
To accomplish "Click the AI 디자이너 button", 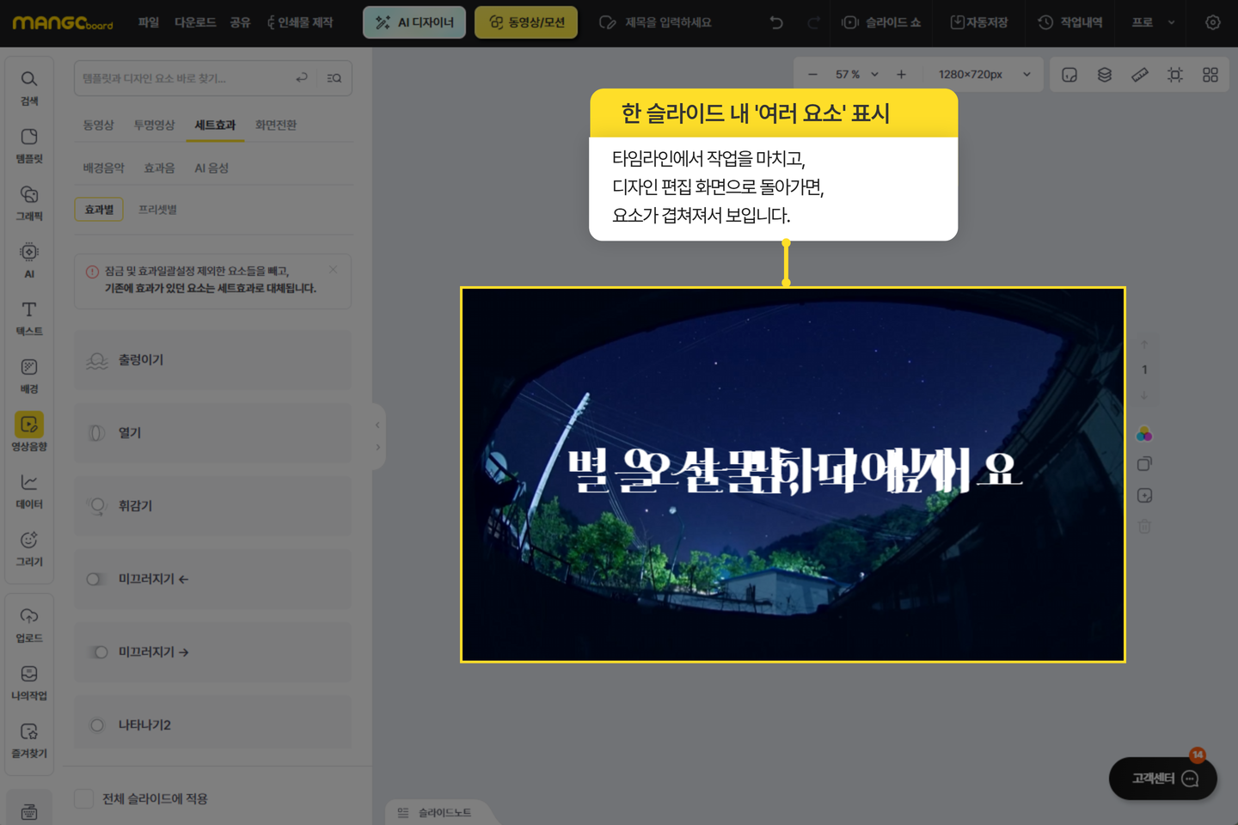I will click(414, 22).
